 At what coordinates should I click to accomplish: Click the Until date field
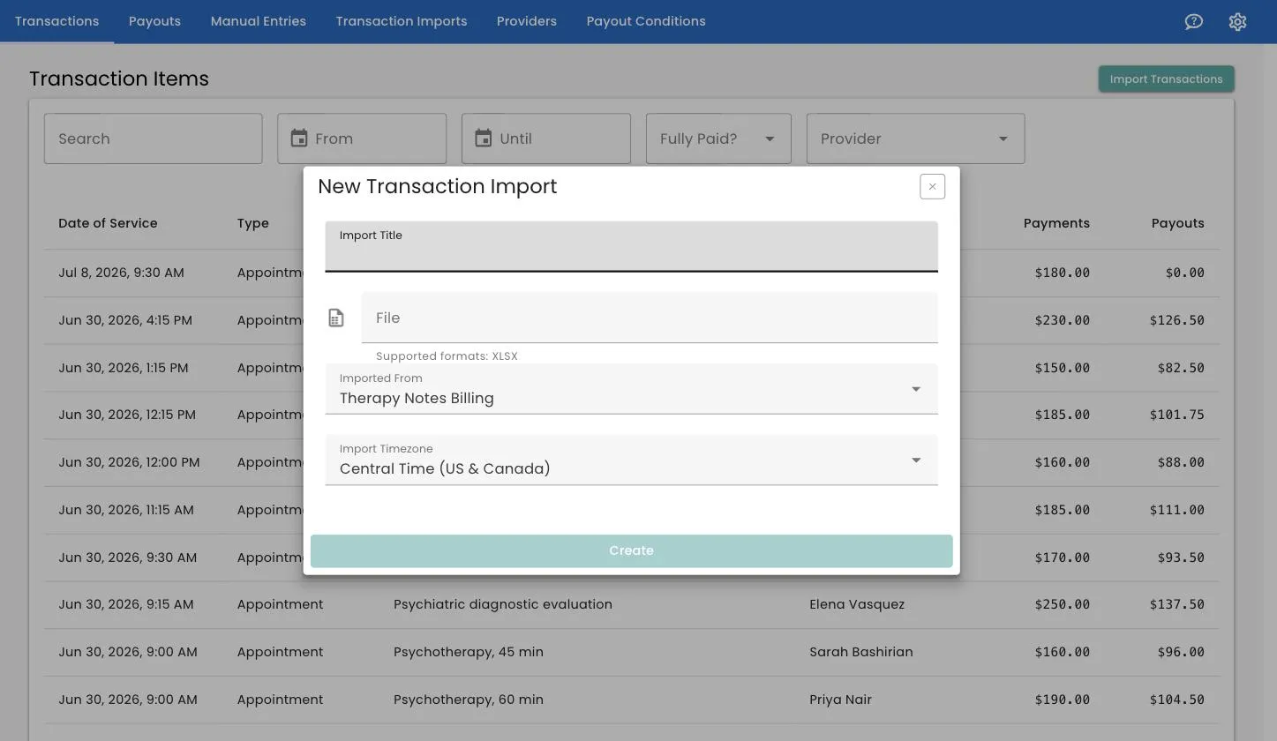pyautogui.click(x=545, y=138)
